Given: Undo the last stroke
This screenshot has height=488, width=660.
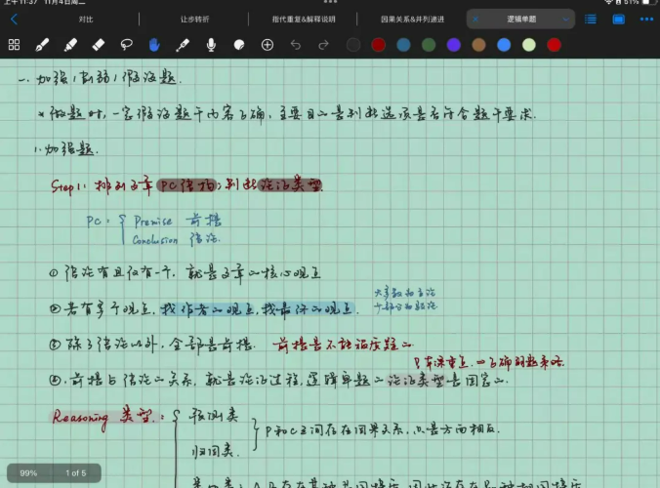Looking at the screenshot, I should click(296, 45).
